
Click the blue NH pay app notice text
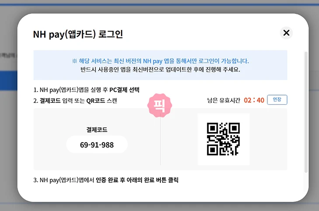[160, 61]
